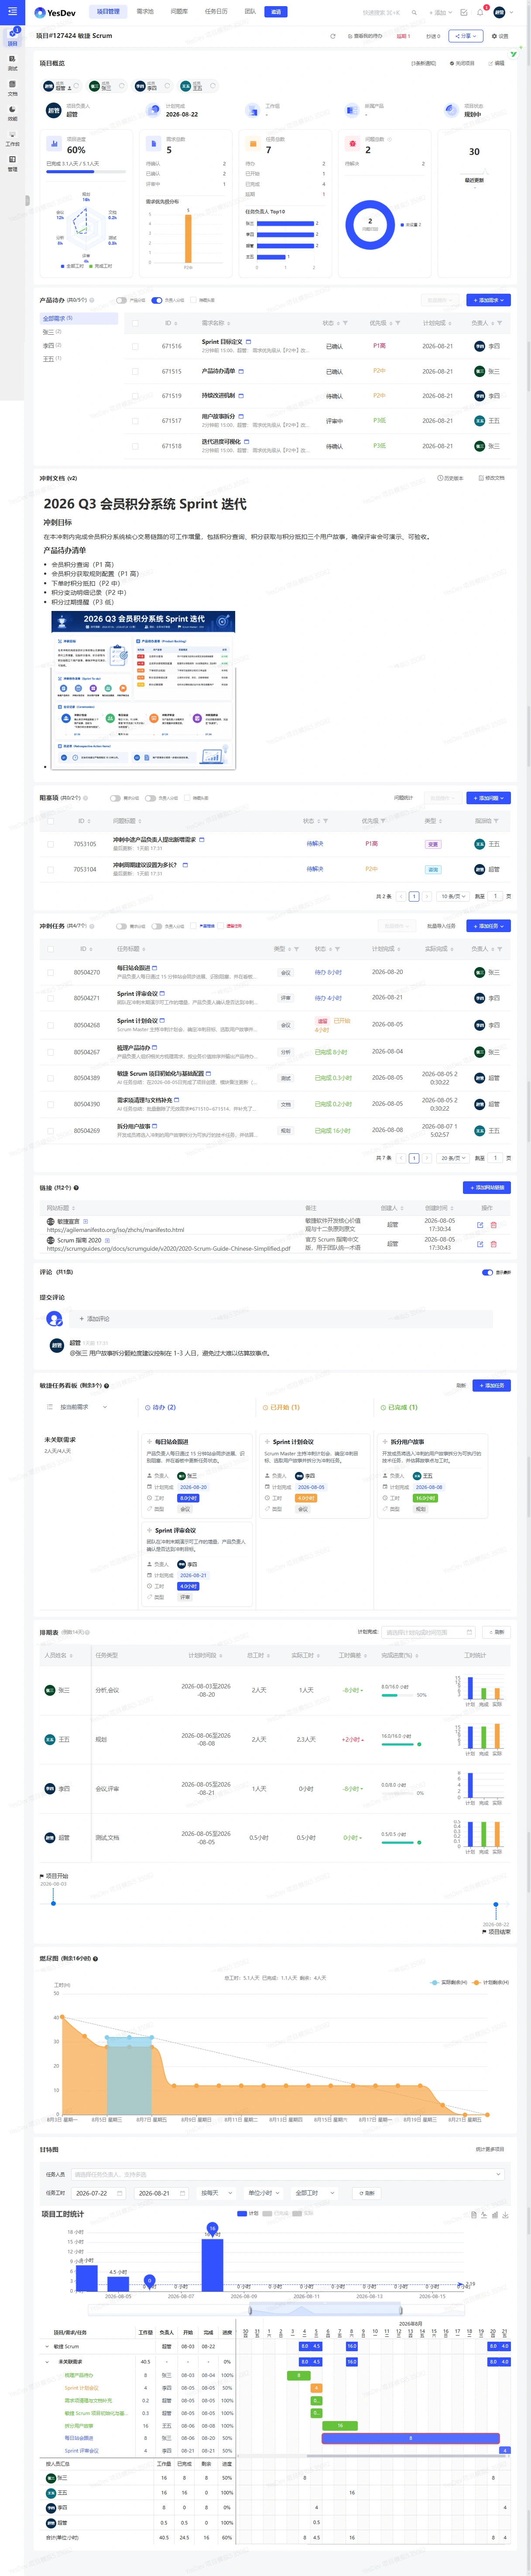The image size is (531, 2576).
Task: Click help icon next to 燃尽图 title
Action: pos(95,1958)
